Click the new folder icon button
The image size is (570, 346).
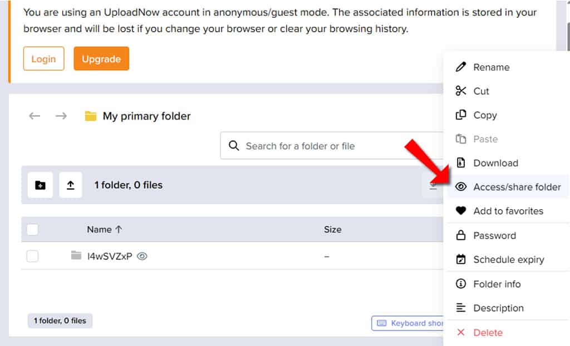(x=40, y=185)
